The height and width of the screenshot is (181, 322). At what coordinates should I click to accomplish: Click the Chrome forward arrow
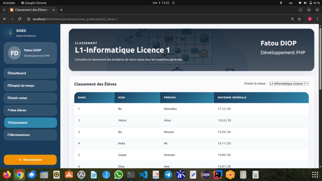coord(12,19)
